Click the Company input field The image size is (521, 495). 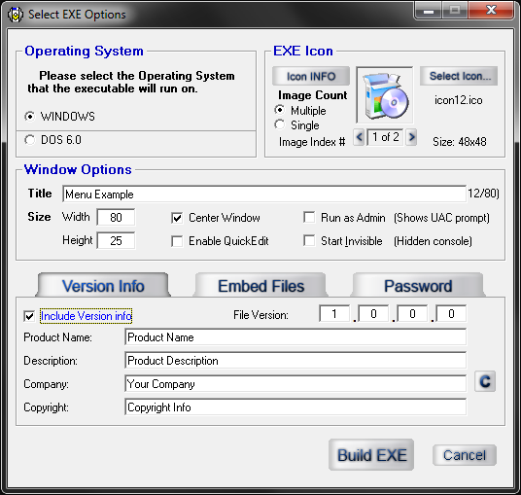click(295, 384)
